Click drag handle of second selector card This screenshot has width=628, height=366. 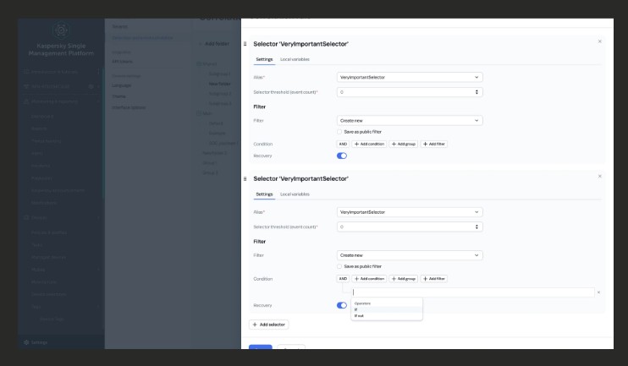[x=245, y=178]
